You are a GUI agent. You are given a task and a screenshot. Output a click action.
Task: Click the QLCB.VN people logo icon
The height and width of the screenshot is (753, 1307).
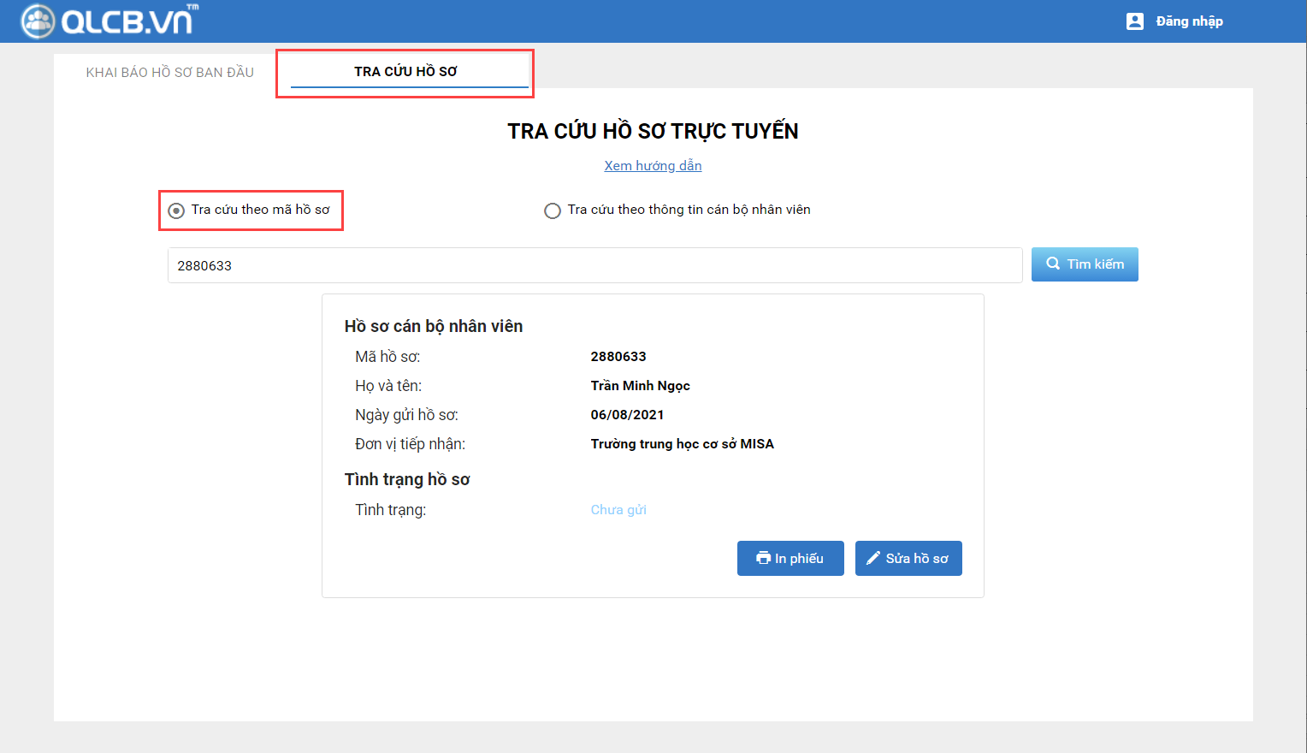38,21
